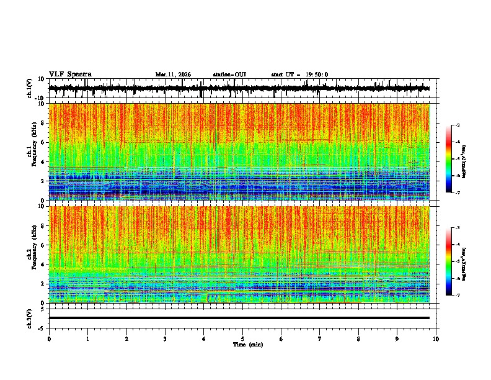Click the "4" kHz tick on ch.1 spectrogram

pos(43,162)
